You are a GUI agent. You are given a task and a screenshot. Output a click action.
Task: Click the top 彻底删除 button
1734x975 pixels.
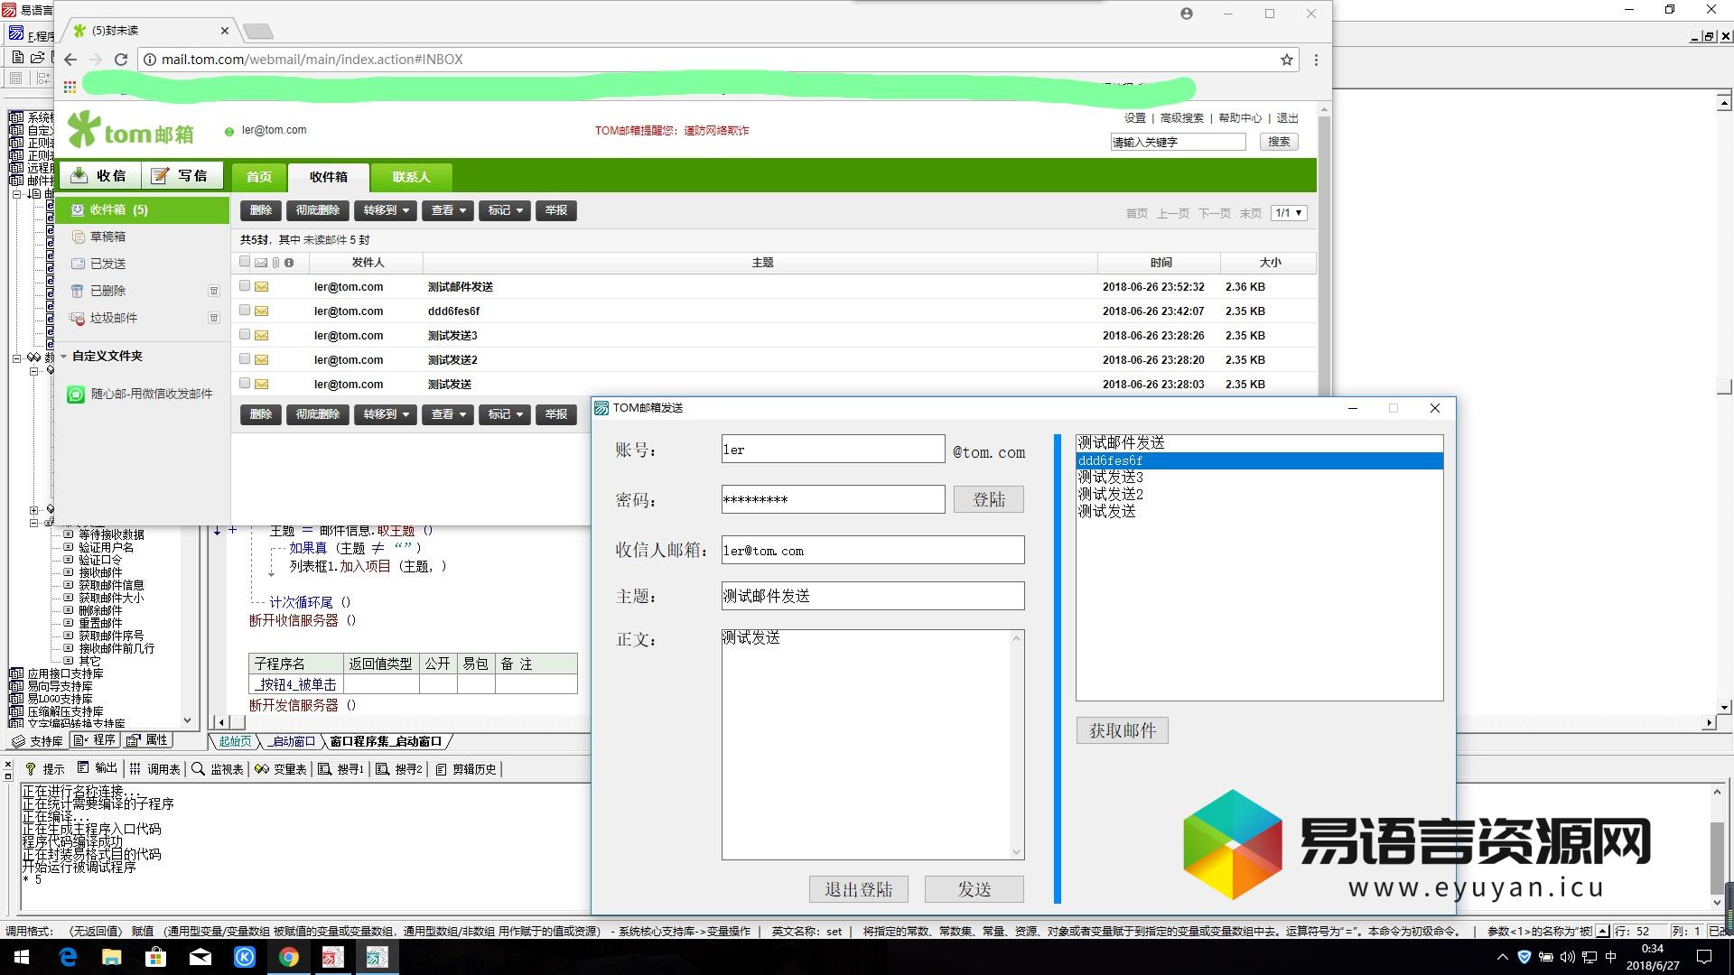(x=318, y=210)
